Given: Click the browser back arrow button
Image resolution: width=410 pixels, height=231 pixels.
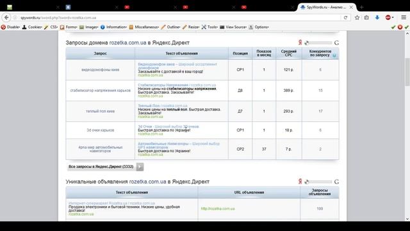Looking at the screenshot, I should (x=6, y=17).
